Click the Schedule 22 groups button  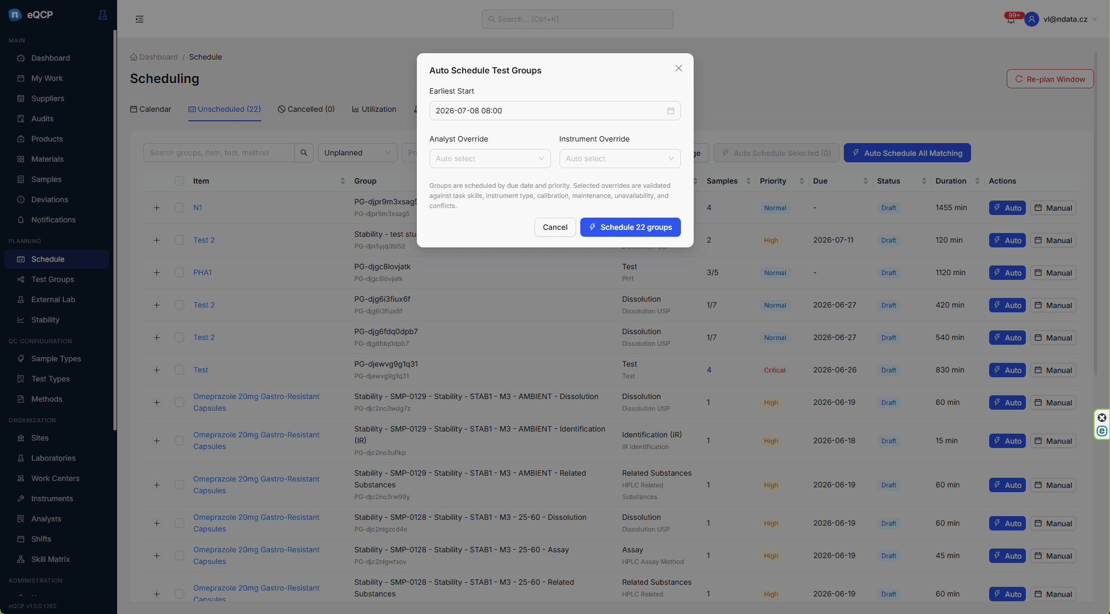pyautogui.click(x=630, y=227)
